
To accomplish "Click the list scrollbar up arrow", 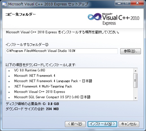I will (136, 71).
